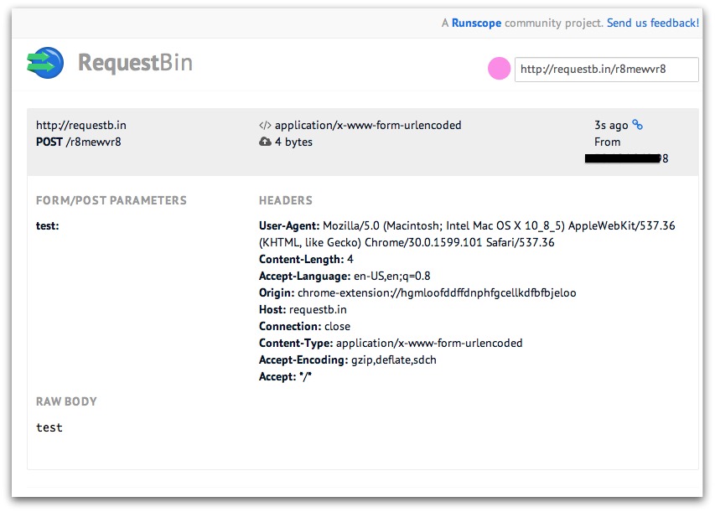715x512 pixels.
Task: Click the raw body test value
Action: click(49, 427)
